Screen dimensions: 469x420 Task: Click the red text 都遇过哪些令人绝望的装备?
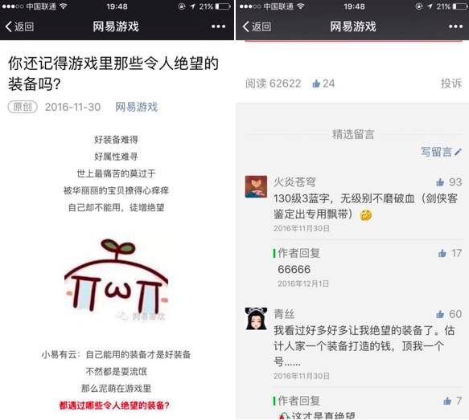click(114, 405)
